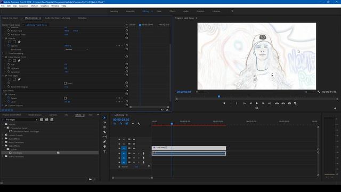341x192 pixels.
Task: Select the Razor tool
Action: pos(104,132)
